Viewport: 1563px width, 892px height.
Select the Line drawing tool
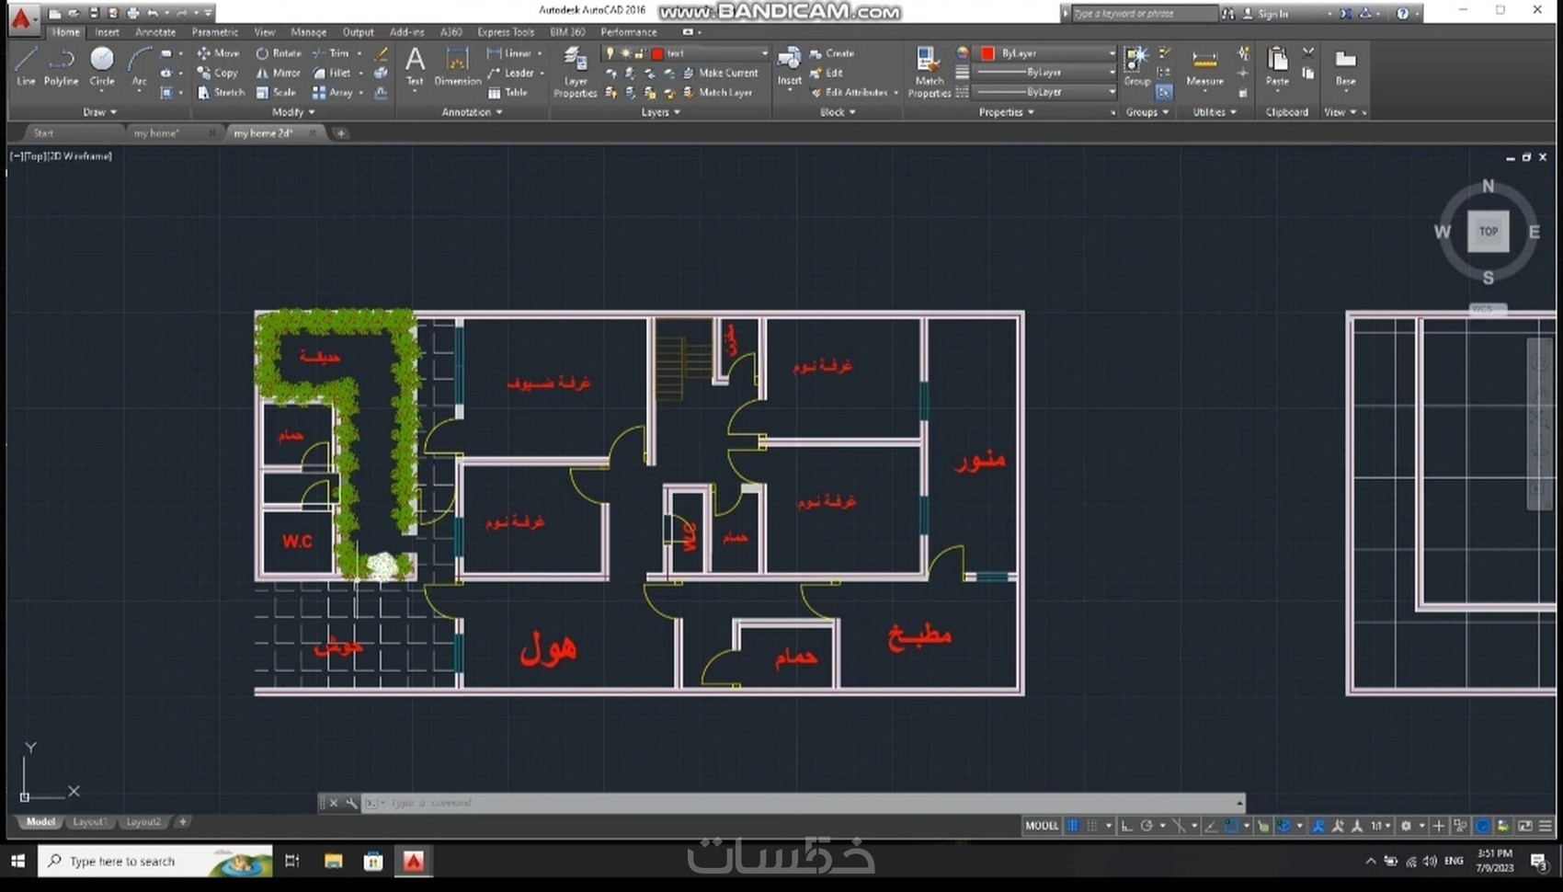(26, 67)
